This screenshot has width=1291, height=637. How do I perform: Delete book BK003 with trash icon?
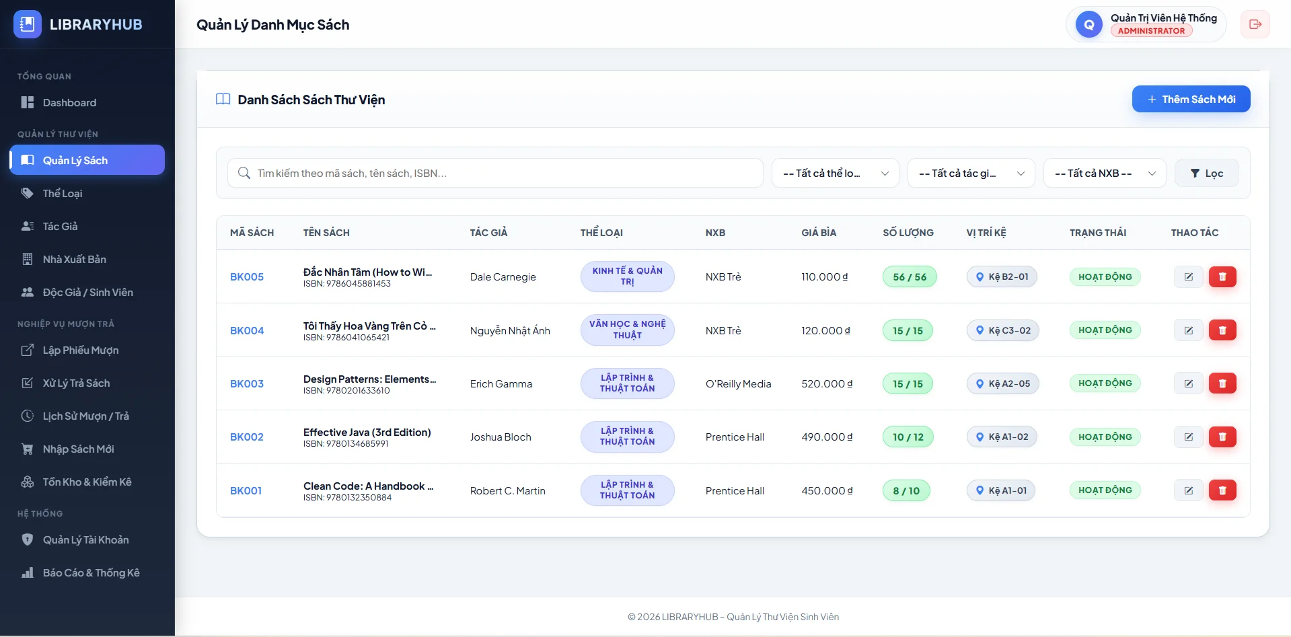(x=1222, y=383)
